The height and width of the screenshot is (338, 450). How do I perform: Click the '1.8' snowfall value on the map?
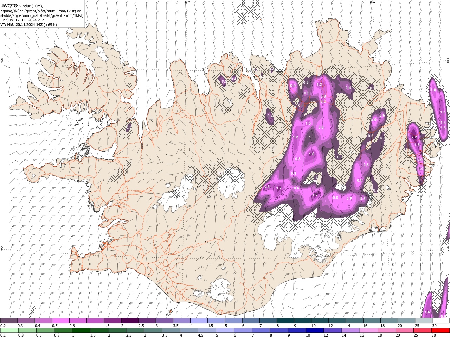click(417, 145)
